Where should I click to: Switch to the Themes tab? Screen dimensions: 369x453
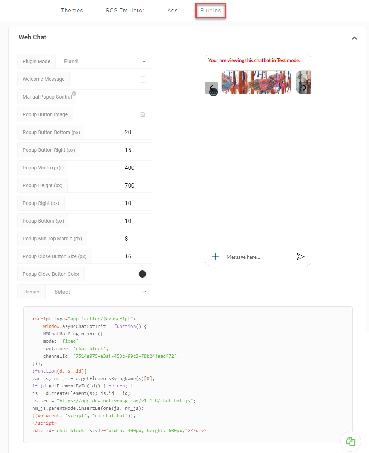(72, 10)
